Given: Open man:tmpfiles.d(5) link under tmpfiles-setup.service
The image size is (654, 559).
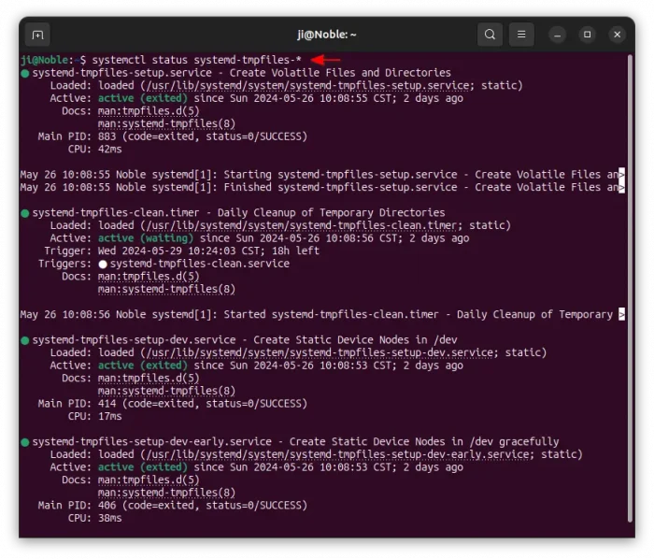Looking at the screenshot, I should click(148, 111).
